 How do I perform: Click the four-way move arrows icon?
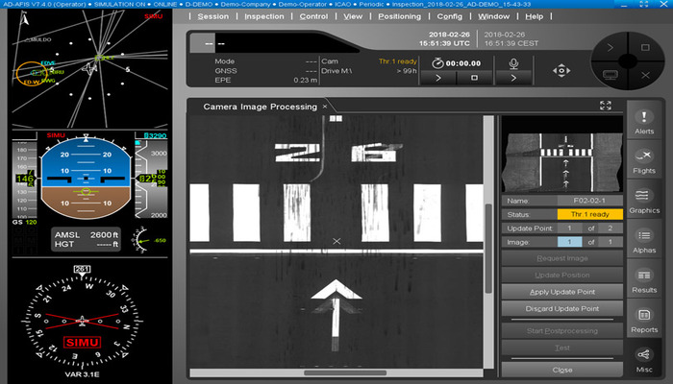pos(560,70)
